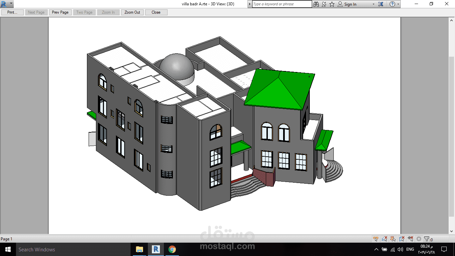Toggle Select Underlay Elements in status bar
455x256 pixels.
click(384, 239)
